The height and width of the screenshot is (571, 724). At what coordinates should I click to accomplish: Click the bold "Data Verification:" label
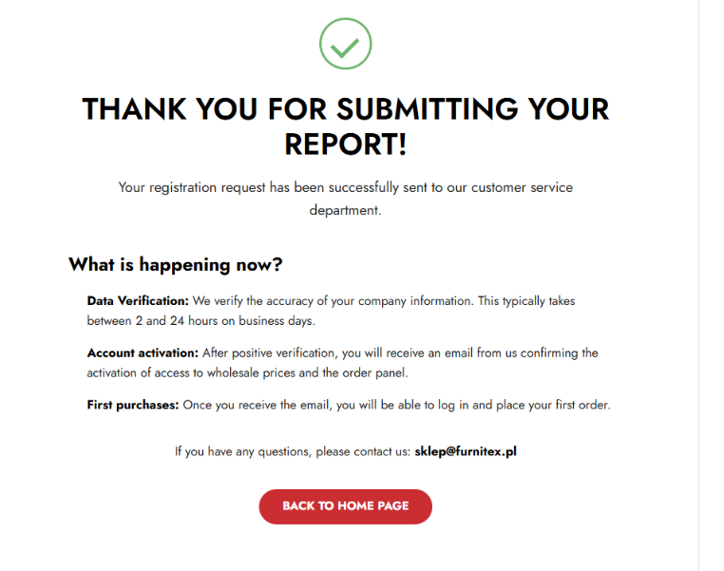[138, 301]
